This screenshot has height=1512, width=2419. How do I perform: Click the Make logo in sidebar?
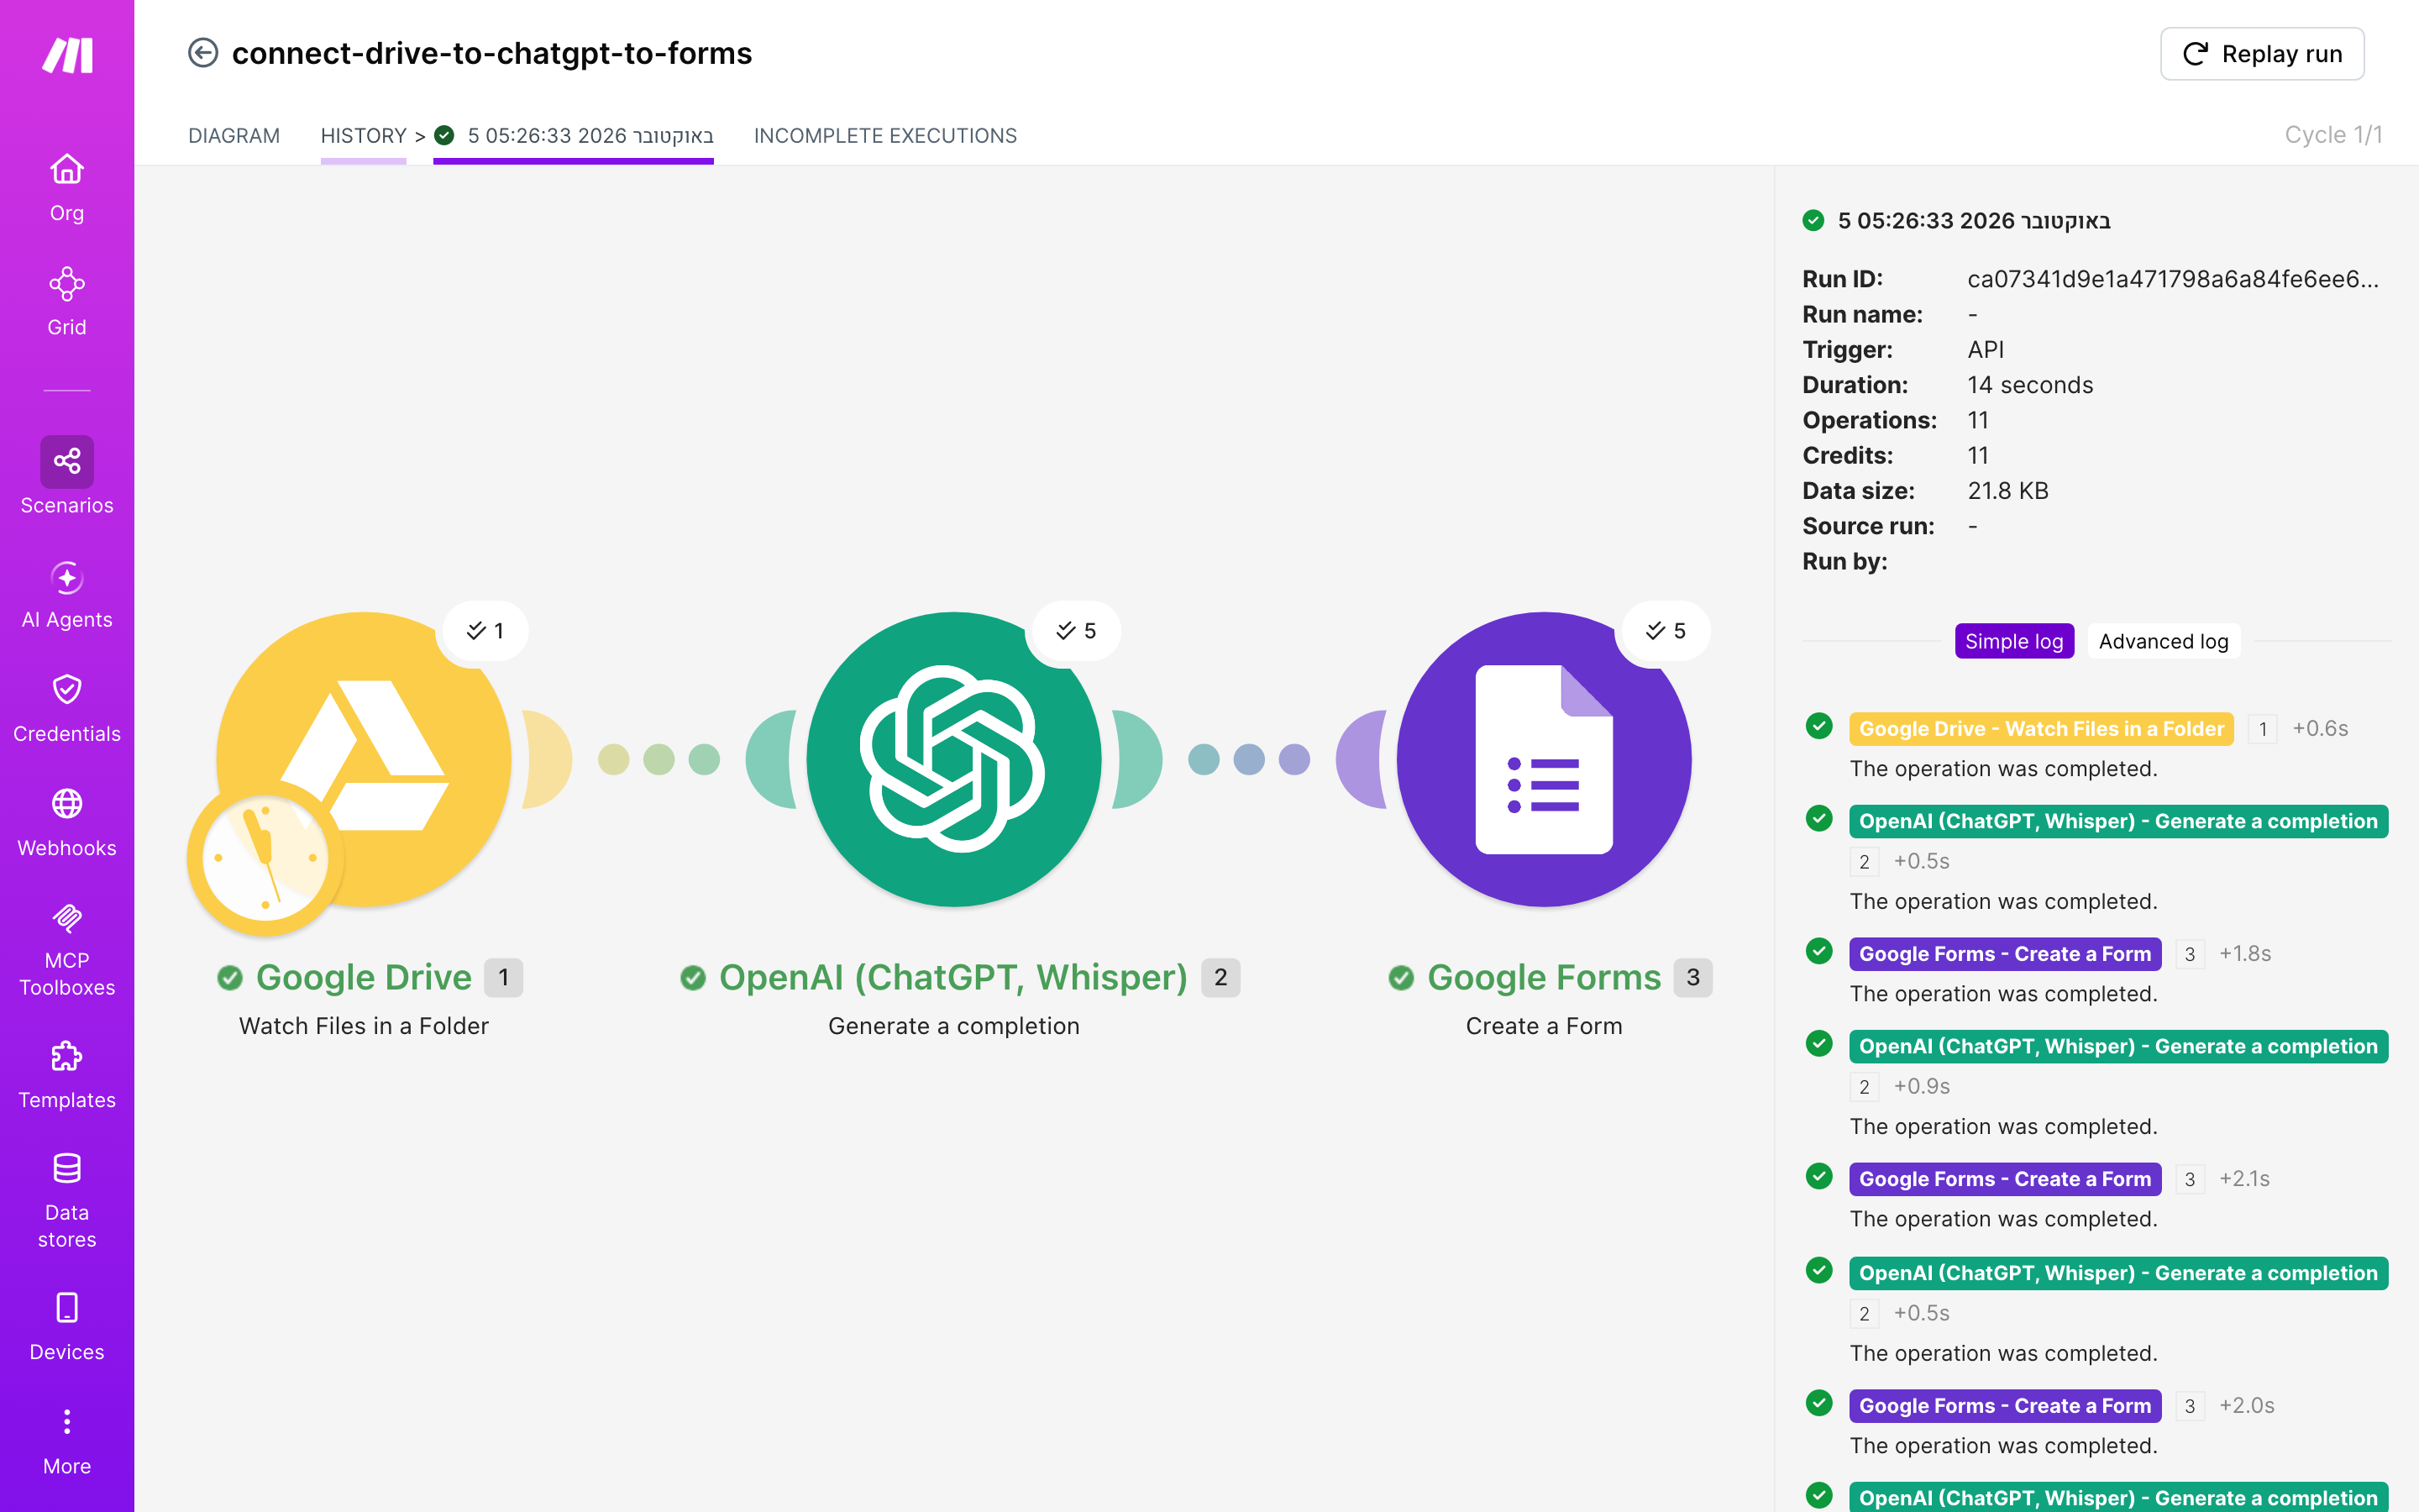tap(67, 55)
